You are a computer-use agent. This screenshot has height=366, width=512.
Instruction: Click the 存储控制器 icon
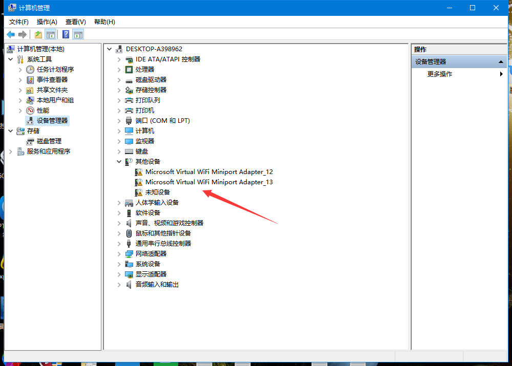130,90
